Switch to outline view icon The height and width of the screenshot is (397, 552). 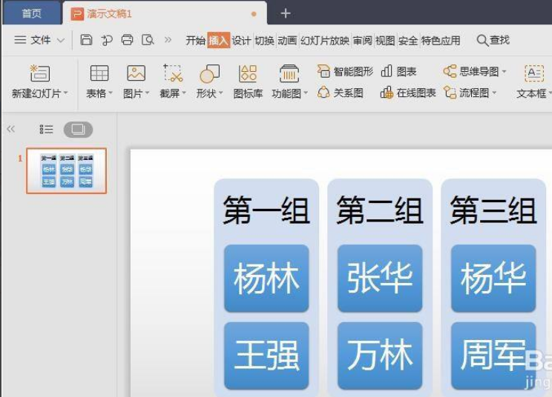(46, 130)
